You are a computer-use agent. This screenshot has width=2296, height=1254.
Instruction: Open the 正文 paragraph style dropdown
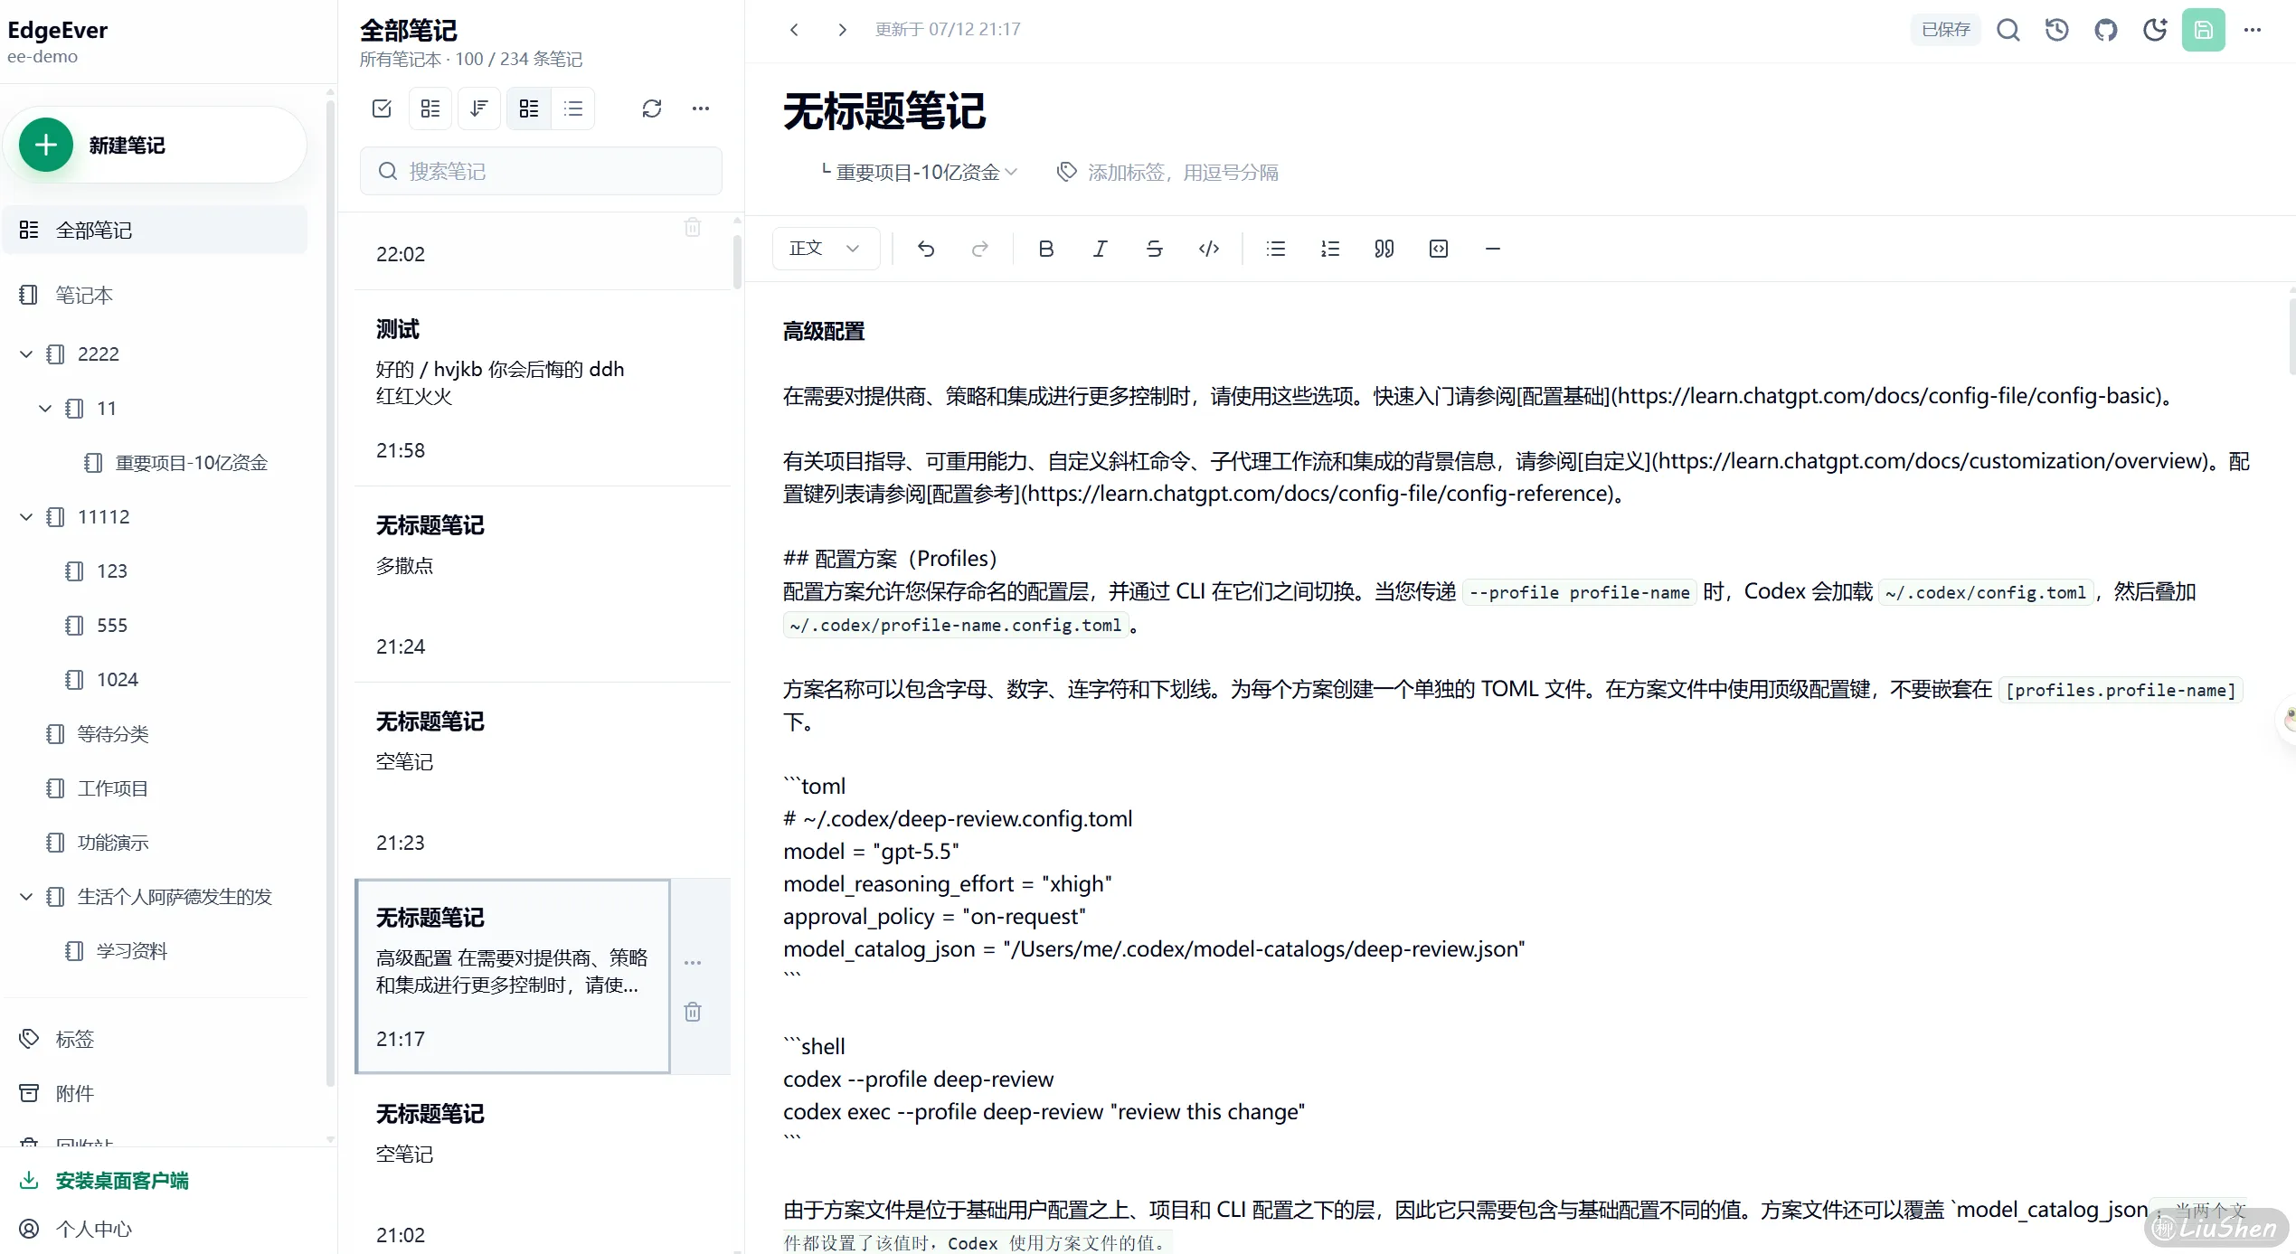click(825, 249)
